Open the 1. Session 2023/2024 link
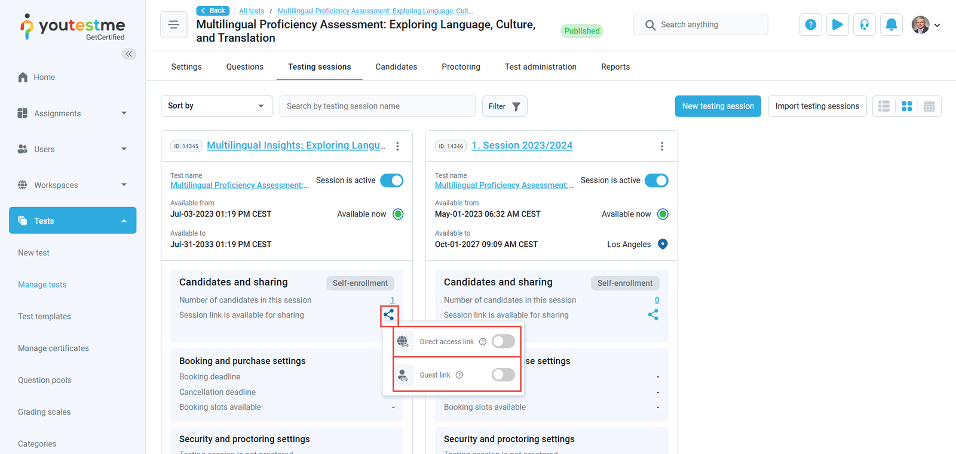Screen dimensions: 956x454 pyautogui.click(x=522, y=146)
